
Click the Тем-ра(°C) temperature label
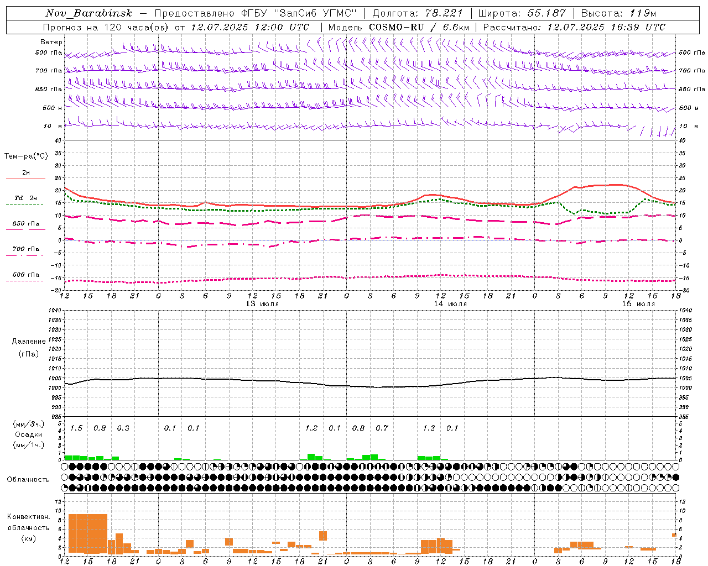(26, 156)
